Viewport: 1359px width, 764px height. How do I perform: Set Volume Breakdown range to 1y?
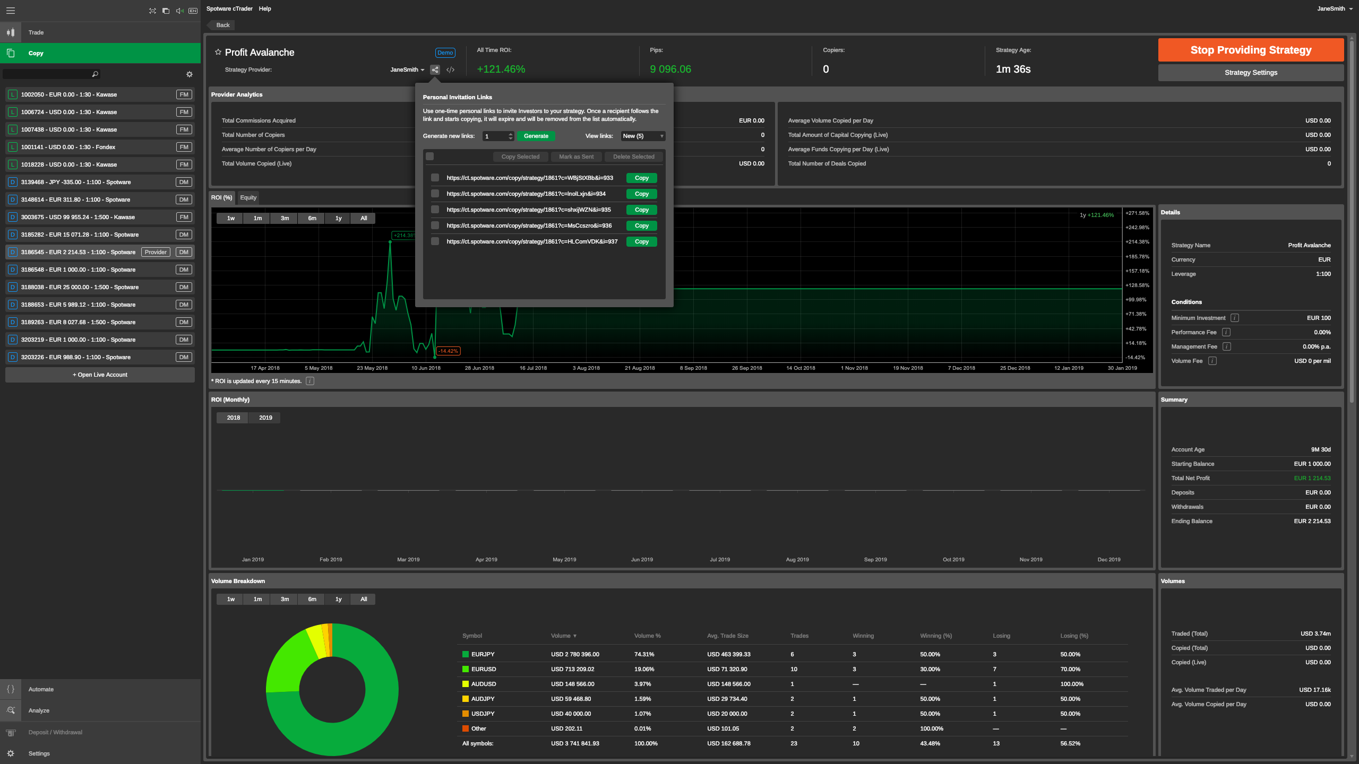pos(338,599)
